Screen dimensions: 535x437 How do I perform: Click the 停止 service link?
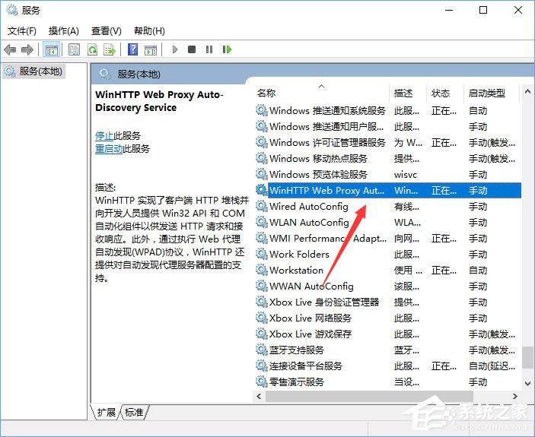click(104, 135)
